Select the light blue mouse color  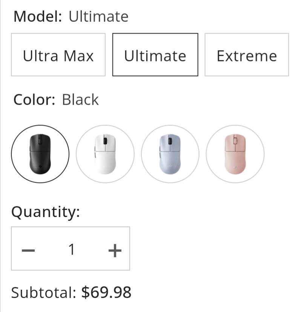(x=170, y=154)
